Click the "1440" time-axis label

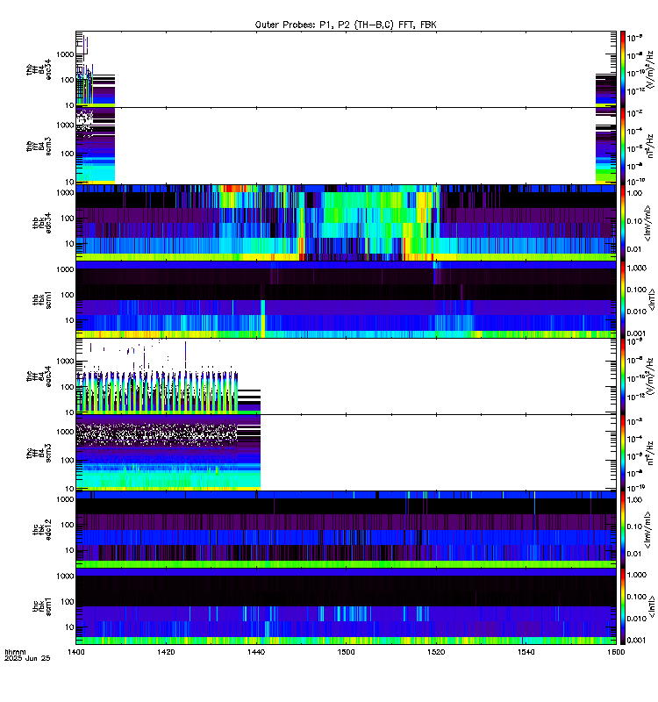256,652
